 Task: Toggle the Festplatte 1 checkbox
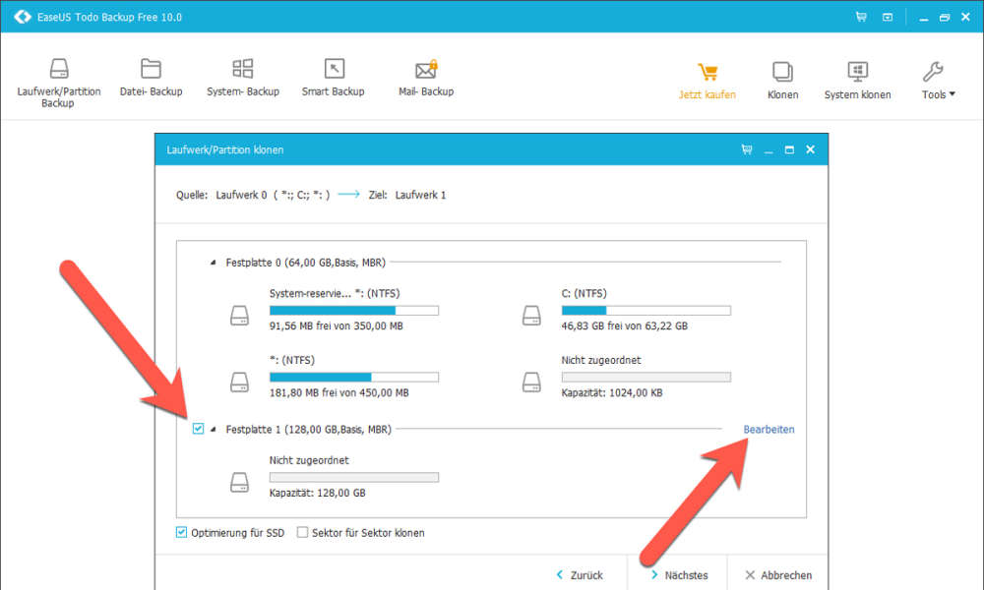pos(198,428)
